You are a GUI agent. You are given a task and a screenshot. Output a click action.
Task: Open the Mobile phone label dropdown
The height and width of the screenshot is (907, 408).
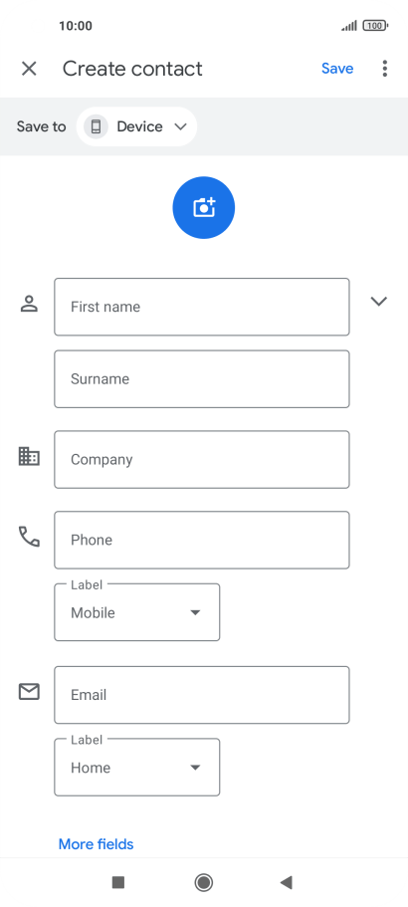tap(137, 612)
